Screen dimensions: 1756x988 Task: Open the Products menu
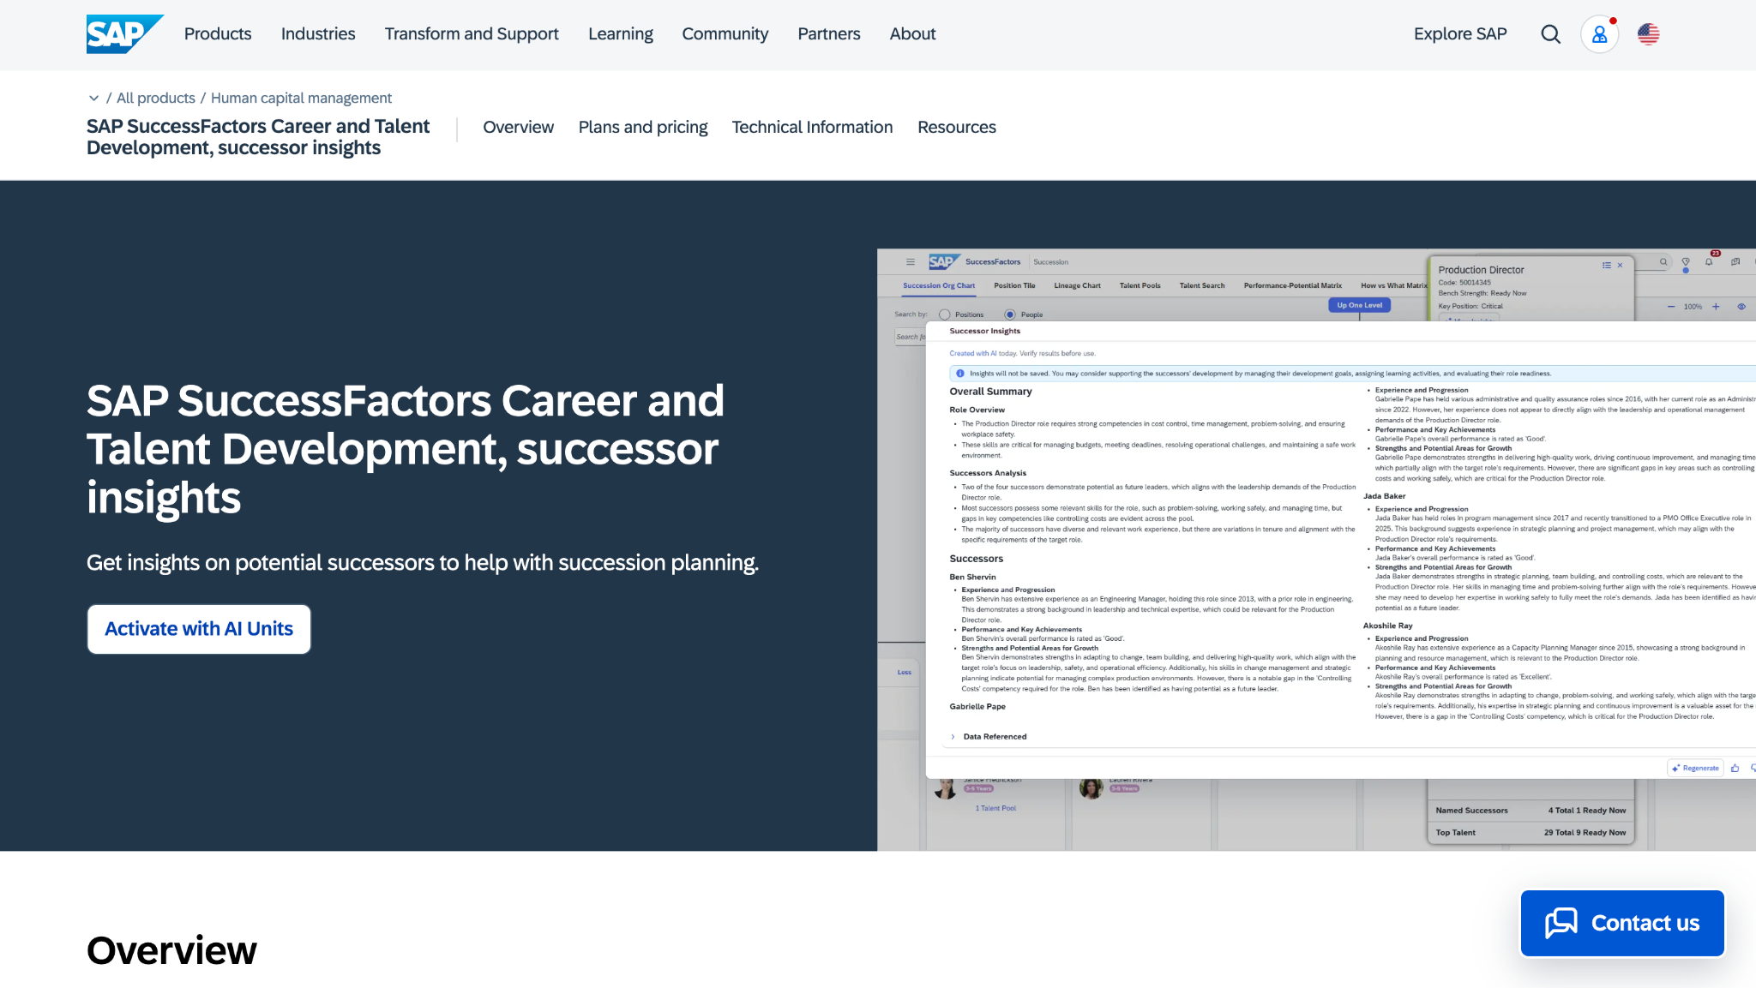pyautogui.click(x=218, y=34)
